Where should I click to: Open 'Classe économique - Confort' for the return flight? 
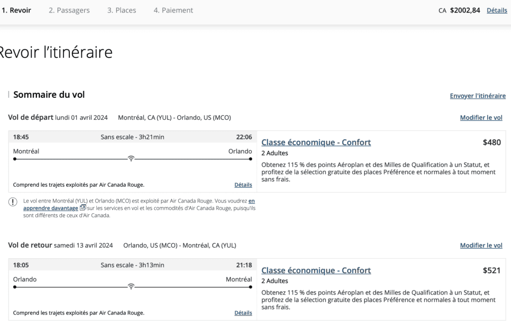tap(316, 270)
